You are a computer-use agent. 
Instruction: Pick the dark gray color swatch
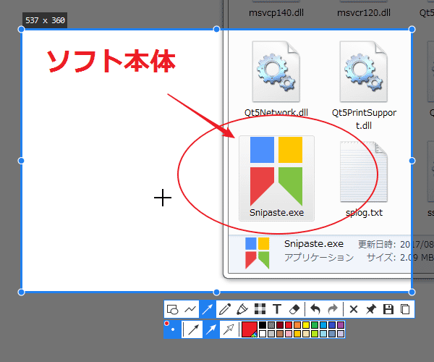(271, 325)
